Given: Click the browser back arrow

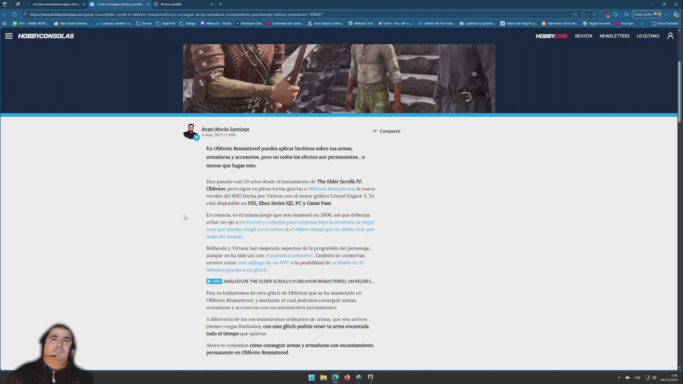Looking at the screenshot, I should pos(5,14).
